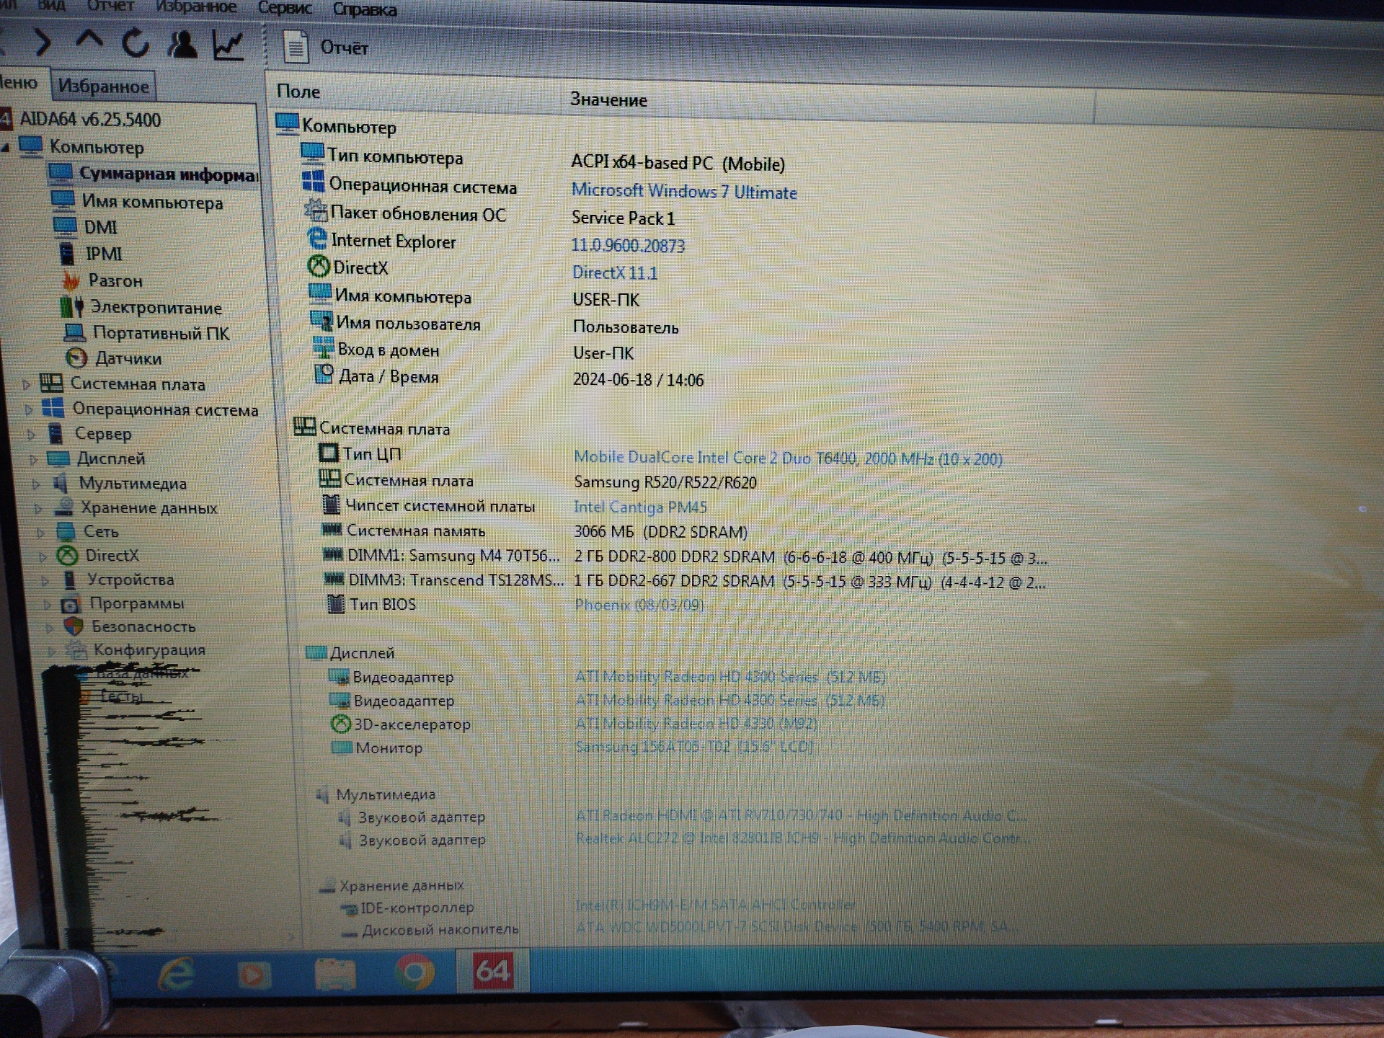Screen dimensions: 1384x1038
Task: Click the Up level arrow in toolbar
Action: pyautogui.click(x=89, y=39)
